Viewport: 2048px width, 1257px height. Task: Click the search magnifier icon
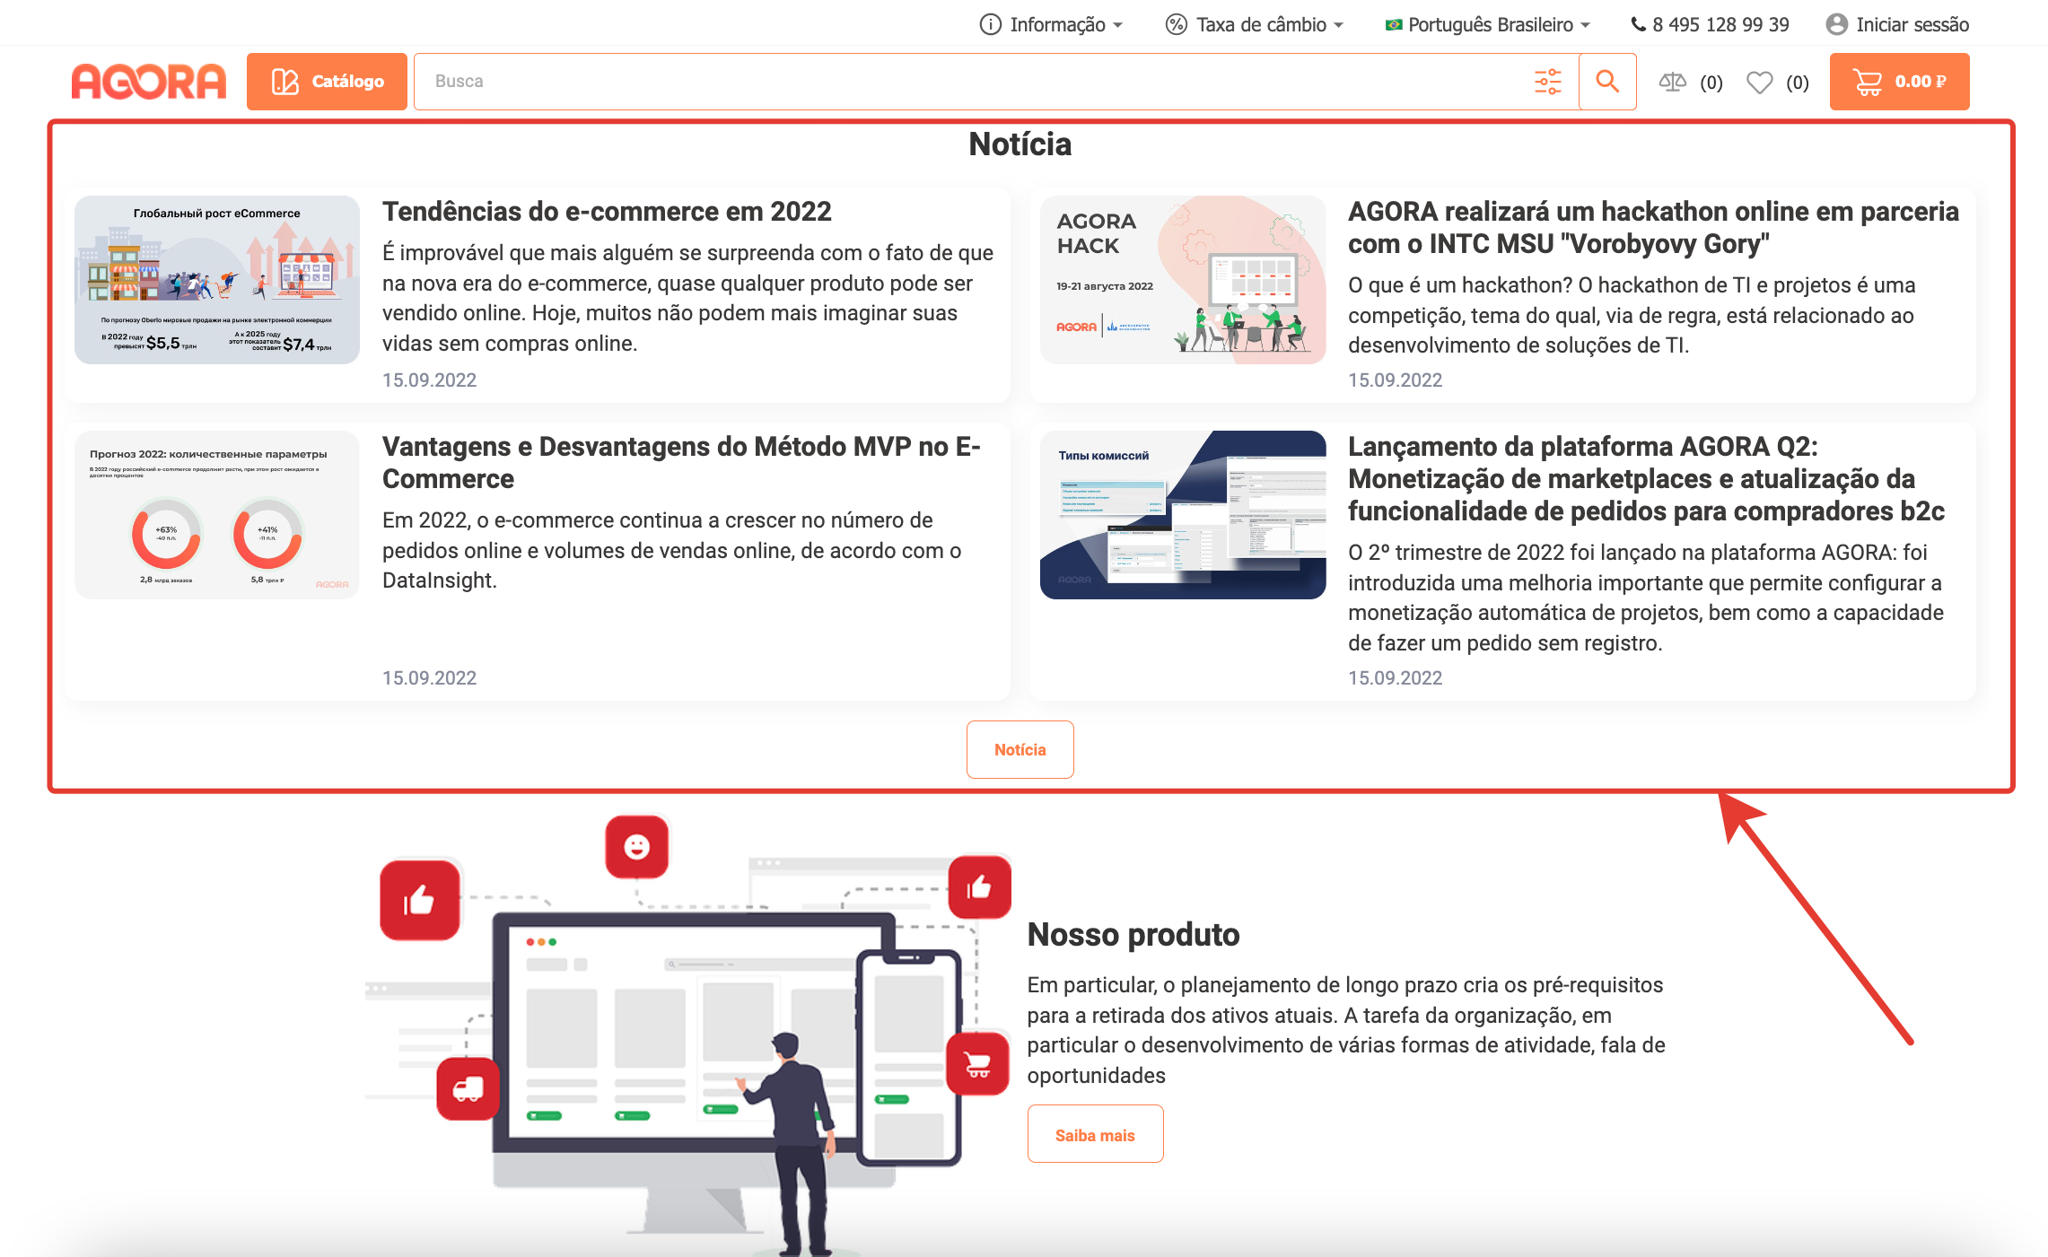coord(1606,82)
